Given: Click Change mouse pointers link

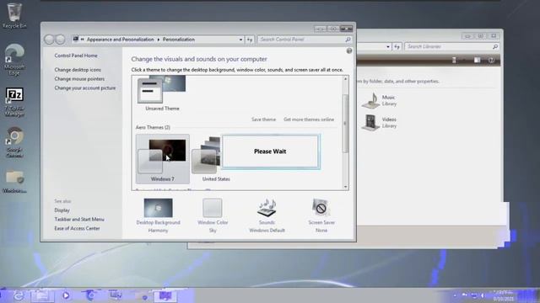Looking at the screenshot, I should (x=79, y=78).
